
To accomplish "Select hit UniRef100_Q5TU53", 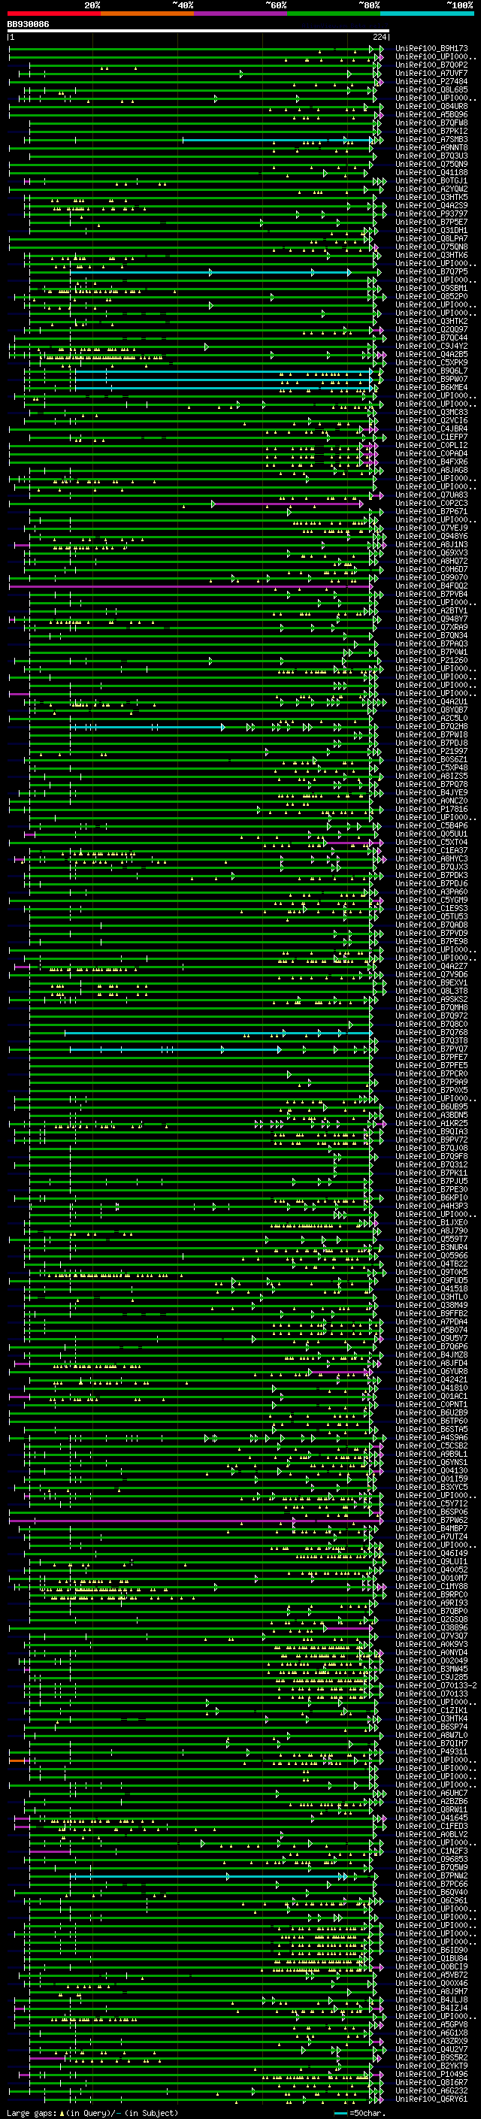I will point(431,916).
